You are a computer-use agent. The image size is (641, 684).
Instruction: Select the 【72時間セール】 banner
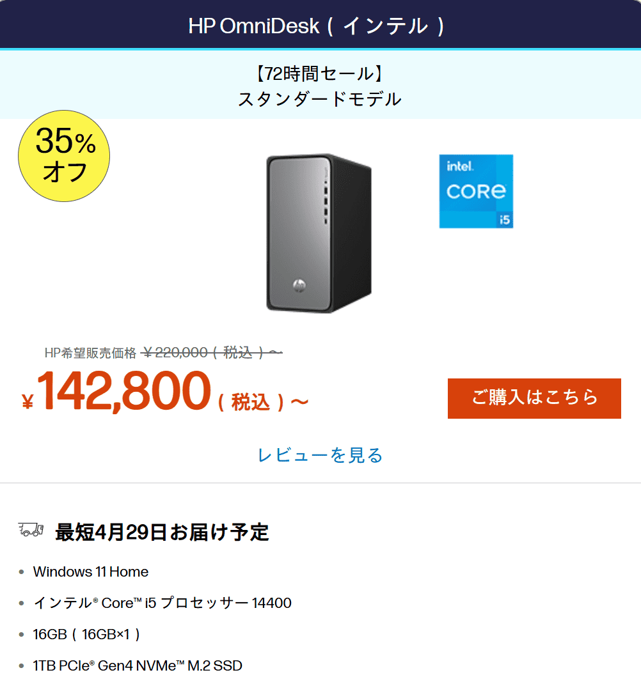(320, 74)
